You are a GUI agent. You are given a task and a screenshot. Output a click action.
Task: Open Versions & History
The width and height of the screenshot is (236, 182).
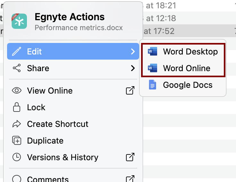click(x=73, y=157)
